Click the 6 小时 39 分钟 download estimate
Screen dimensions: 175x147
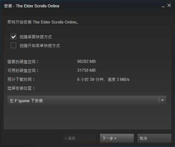90,79
